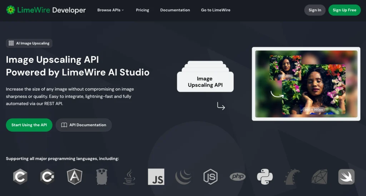Click 'Powered by LimeWire AI Studio' heading line
366x196 pixels.
click(78, 72)
